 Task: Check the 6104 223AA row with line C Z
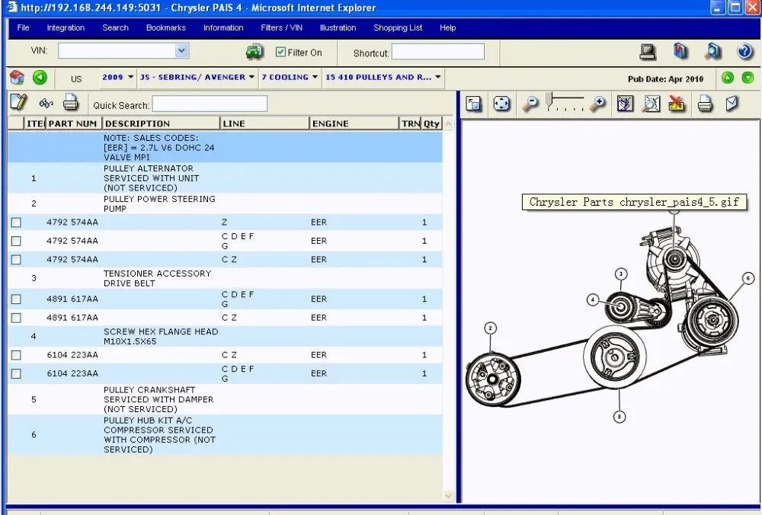point(16,355)
